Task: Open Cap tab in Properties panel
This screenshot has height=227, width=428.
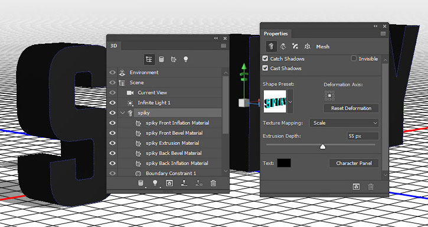Action: (x=295, y=47)
